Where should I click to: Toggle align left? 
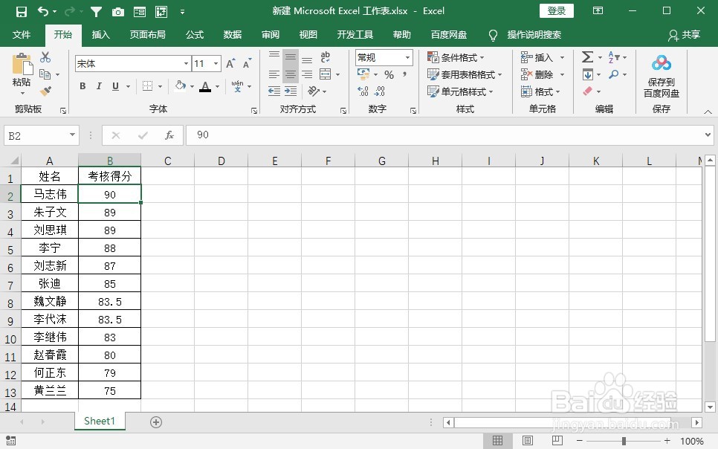pos(274,74)
